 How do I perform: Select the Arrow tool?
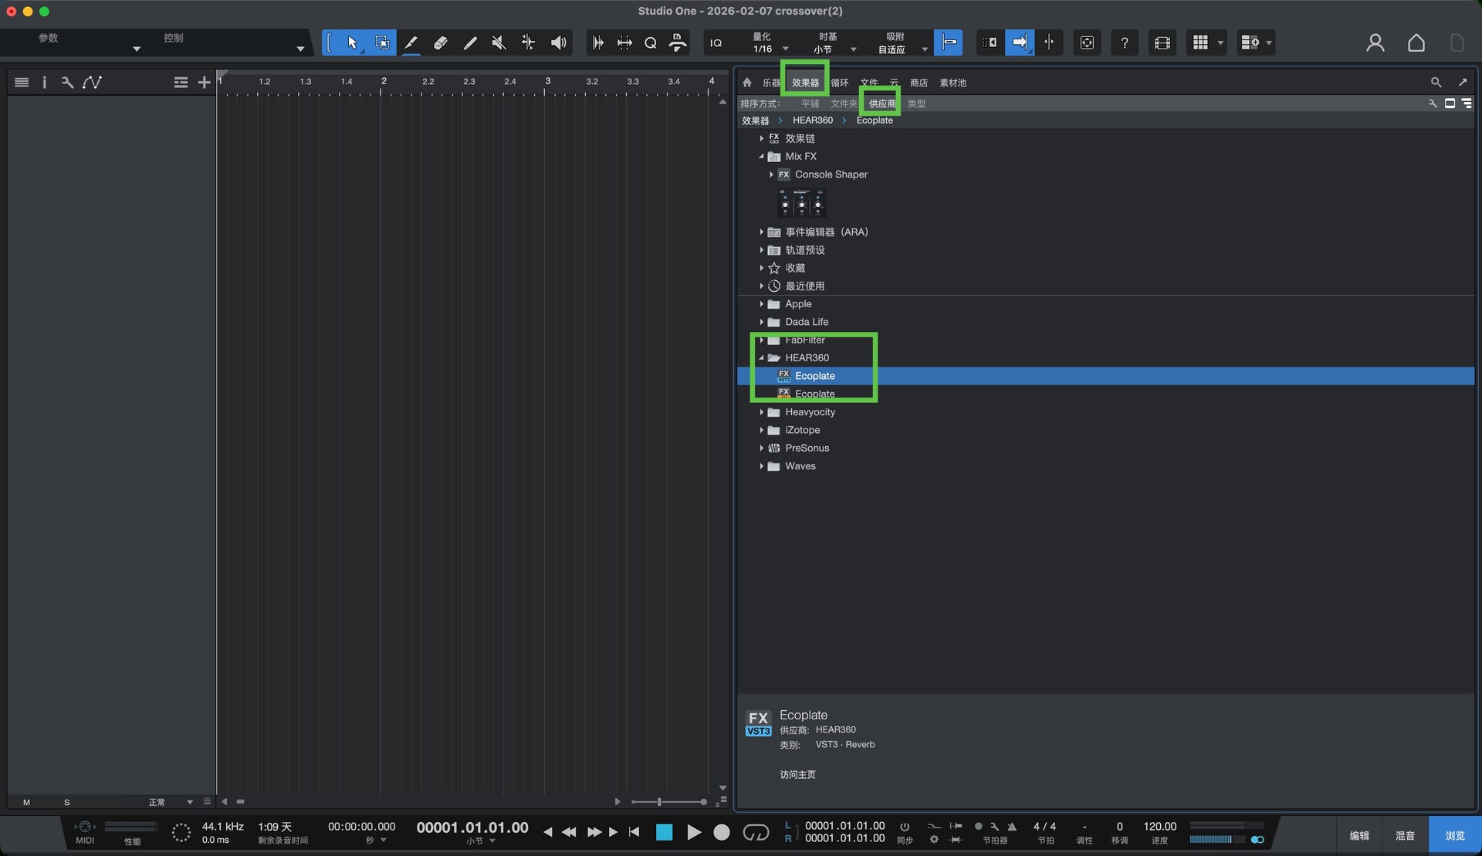[352, 42]
